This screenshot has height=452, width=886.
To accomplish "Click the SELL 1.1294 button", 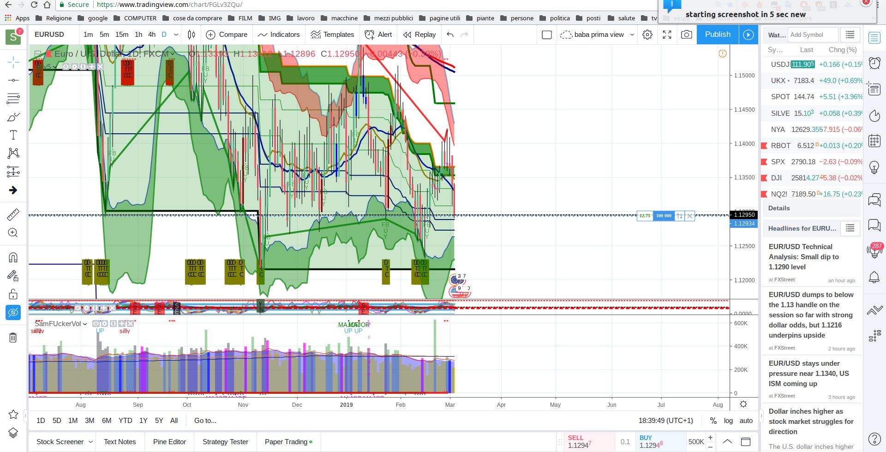I will [x=588, y=442].
